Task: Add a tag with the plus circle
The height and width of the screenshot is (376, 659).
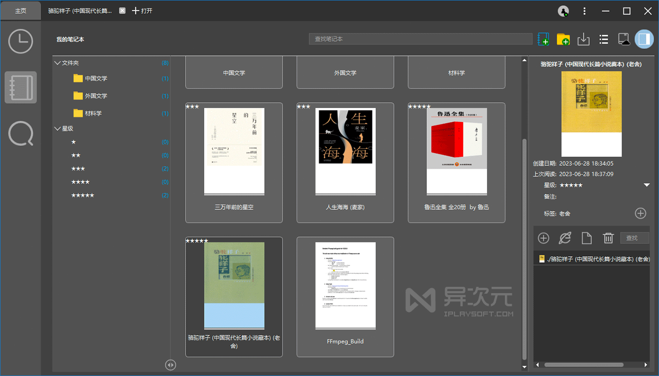Action: 641,213
